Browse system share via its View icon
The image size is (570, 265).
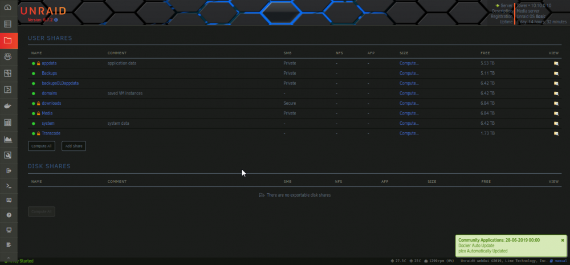click(556, 123)
